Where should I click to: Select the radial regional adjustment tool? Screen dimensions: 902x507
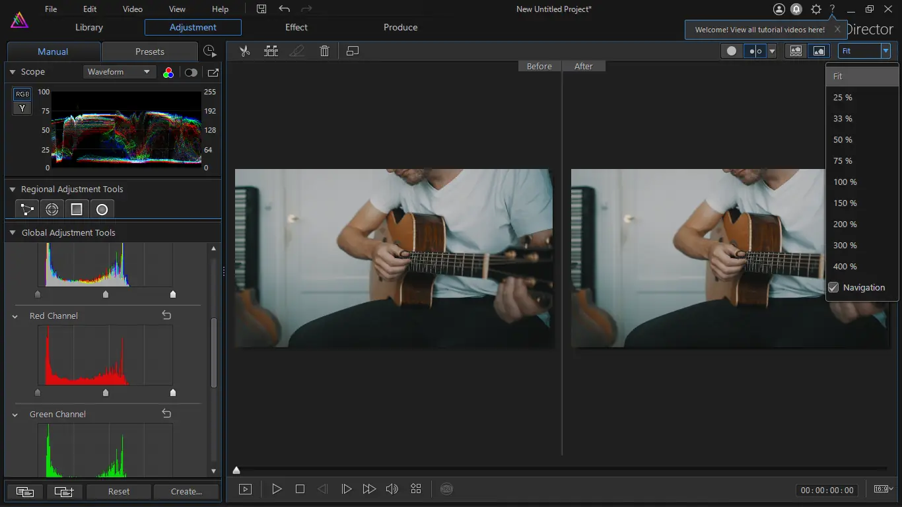52,209
